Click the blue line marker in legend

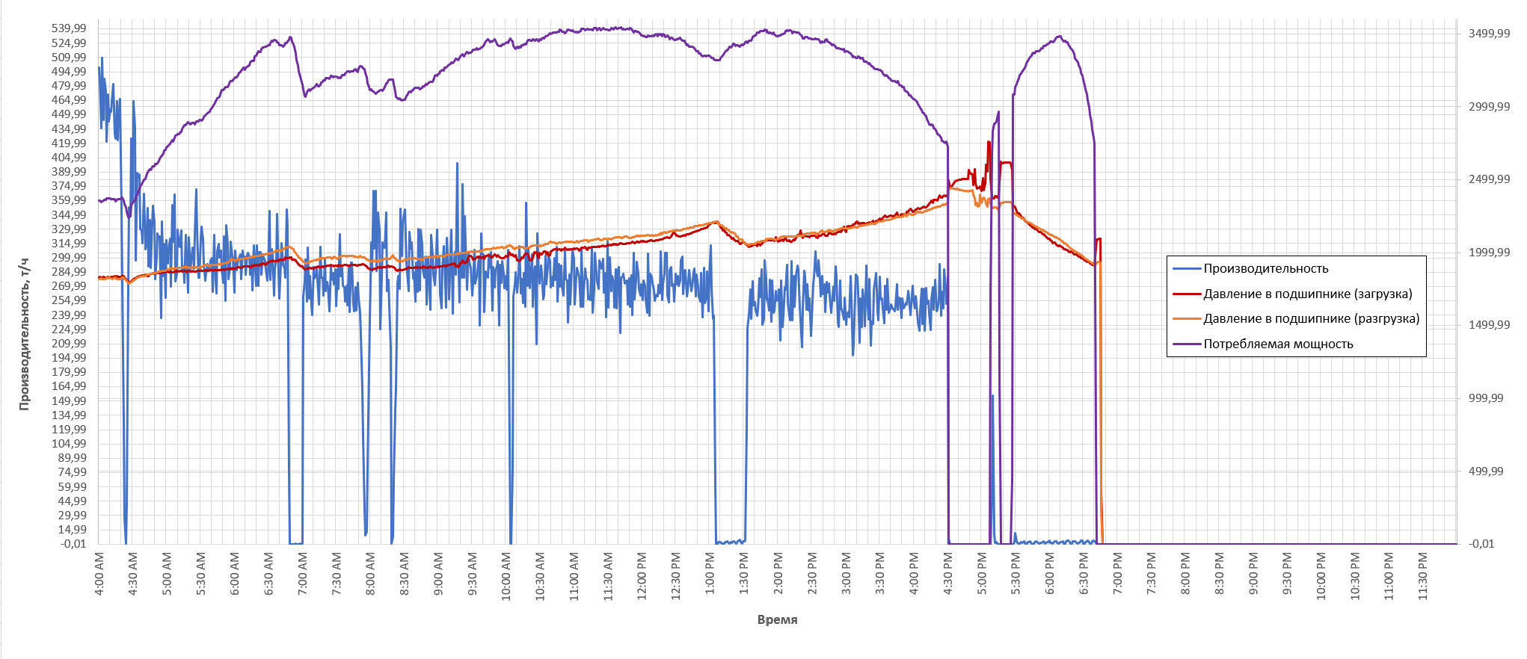click(1187, 269)
